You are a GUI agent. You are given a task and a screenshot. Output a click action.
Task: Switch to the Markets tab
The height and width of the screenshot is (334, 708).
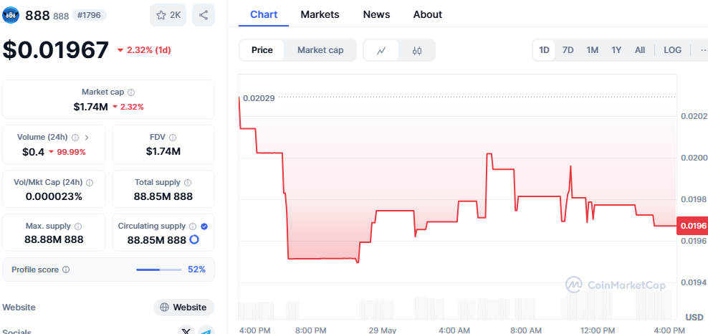point(320,14)
